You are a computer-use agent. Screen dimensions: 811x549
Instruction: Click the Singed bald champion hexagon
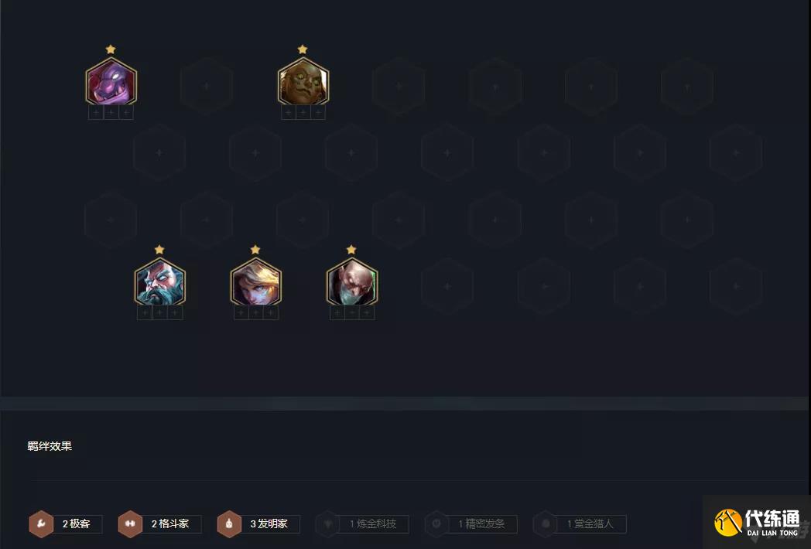pos(351,281)
